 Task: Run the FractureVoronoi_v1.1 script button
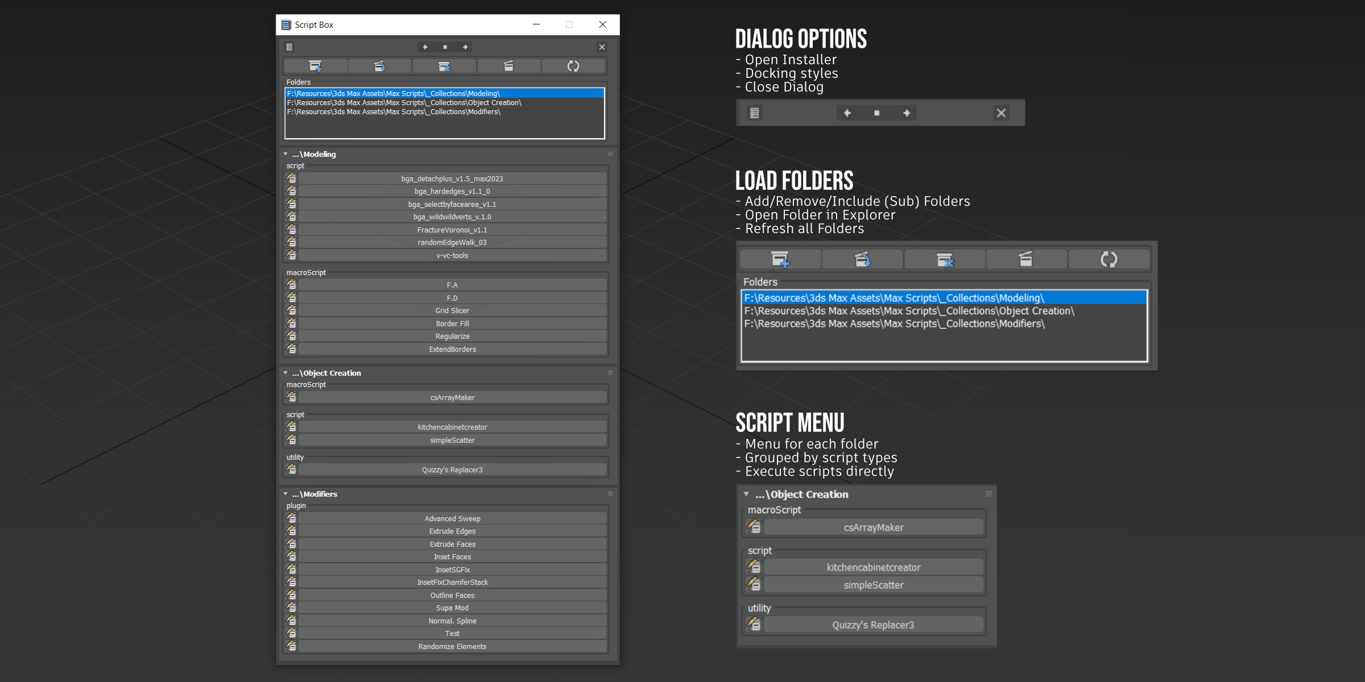click(452, 230)
